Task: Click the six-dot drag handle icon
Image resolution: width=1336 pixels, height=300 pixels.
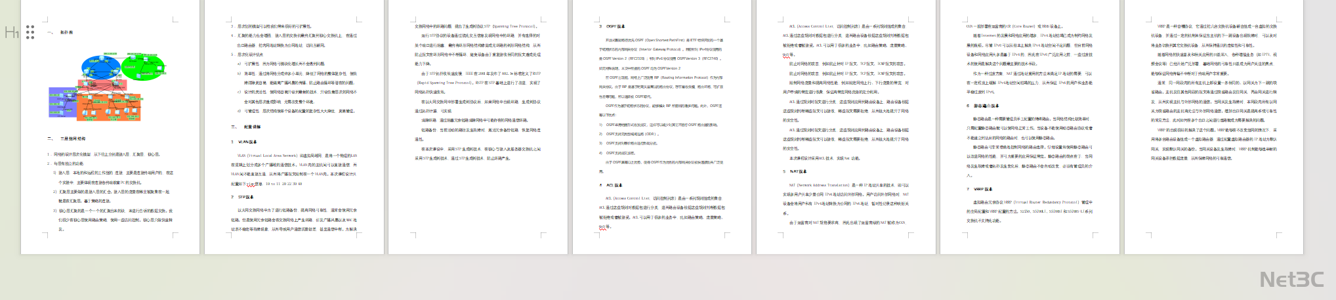Action: click(x=30, y=32)
